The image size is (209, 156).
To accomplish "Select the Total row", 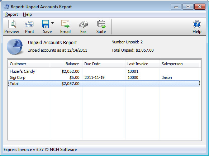I will [x=104, y=84].
